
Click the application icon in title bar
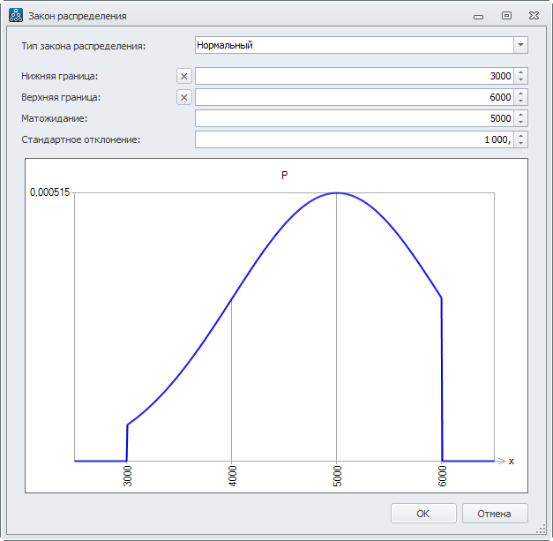coord(16,15)
